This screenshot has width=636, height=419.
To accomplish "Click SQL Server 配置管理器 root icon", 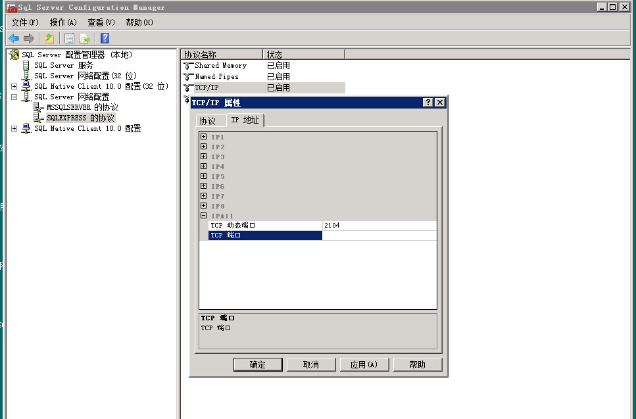I will (x=14, y=55).
